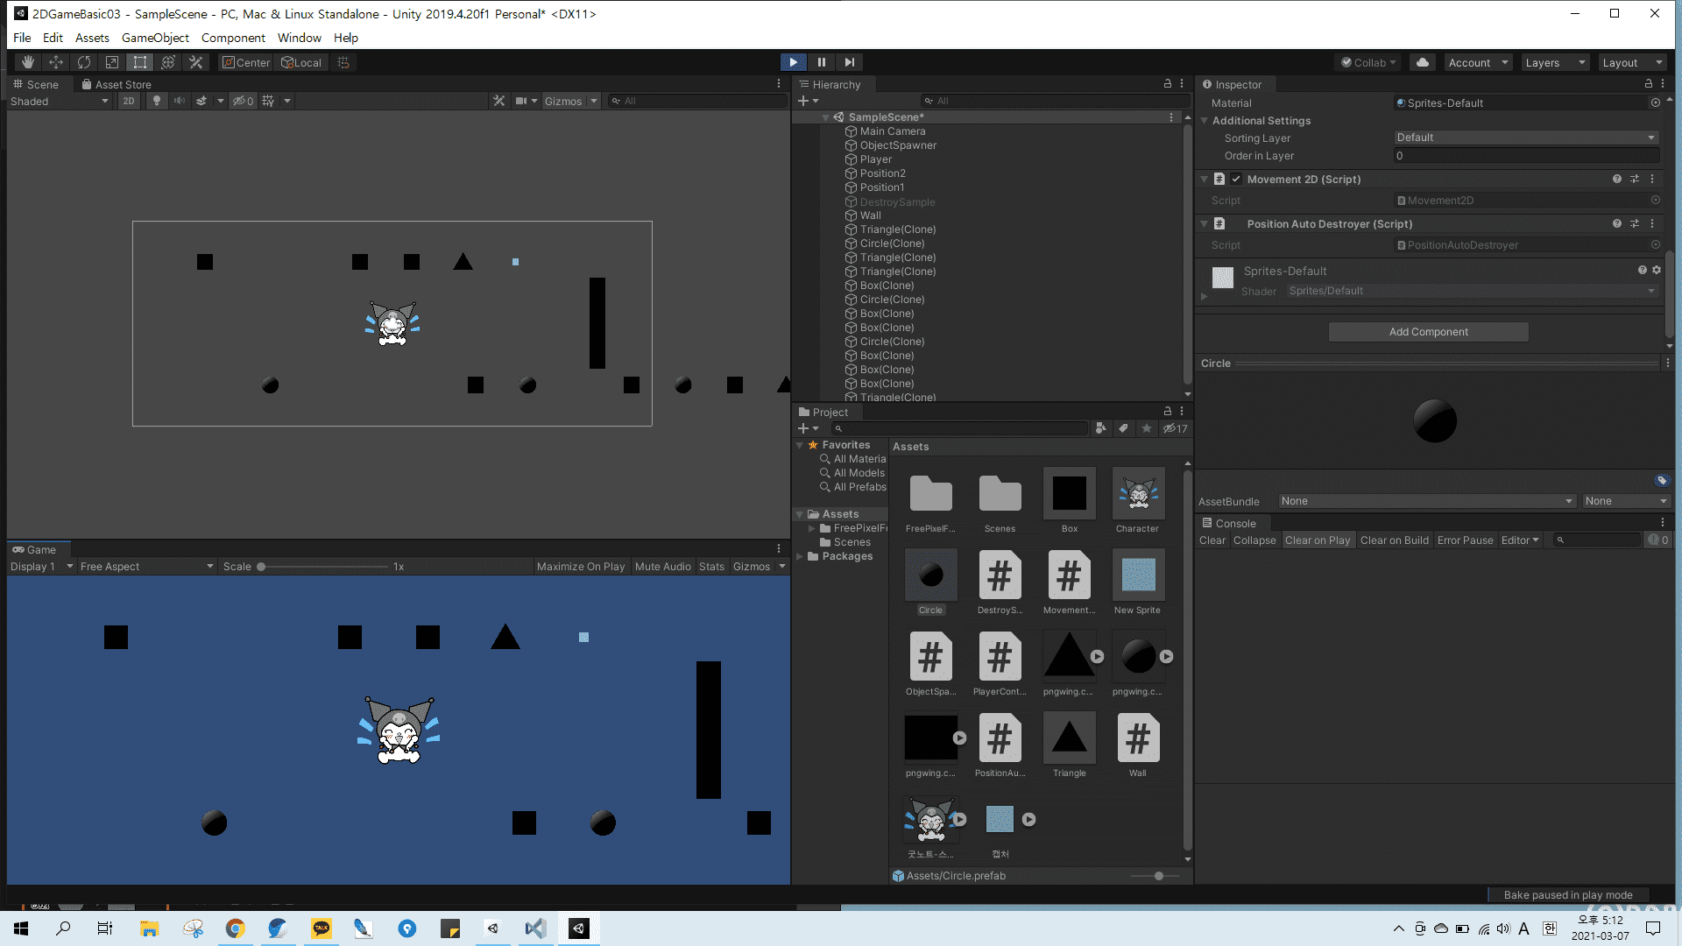Open the Sorting Layer dropdown
This screenshot has height=946, width=1682.
[1525, 138]
